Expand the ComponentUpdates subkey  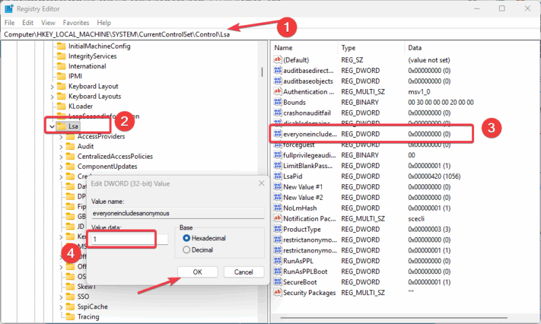point(61,167)
